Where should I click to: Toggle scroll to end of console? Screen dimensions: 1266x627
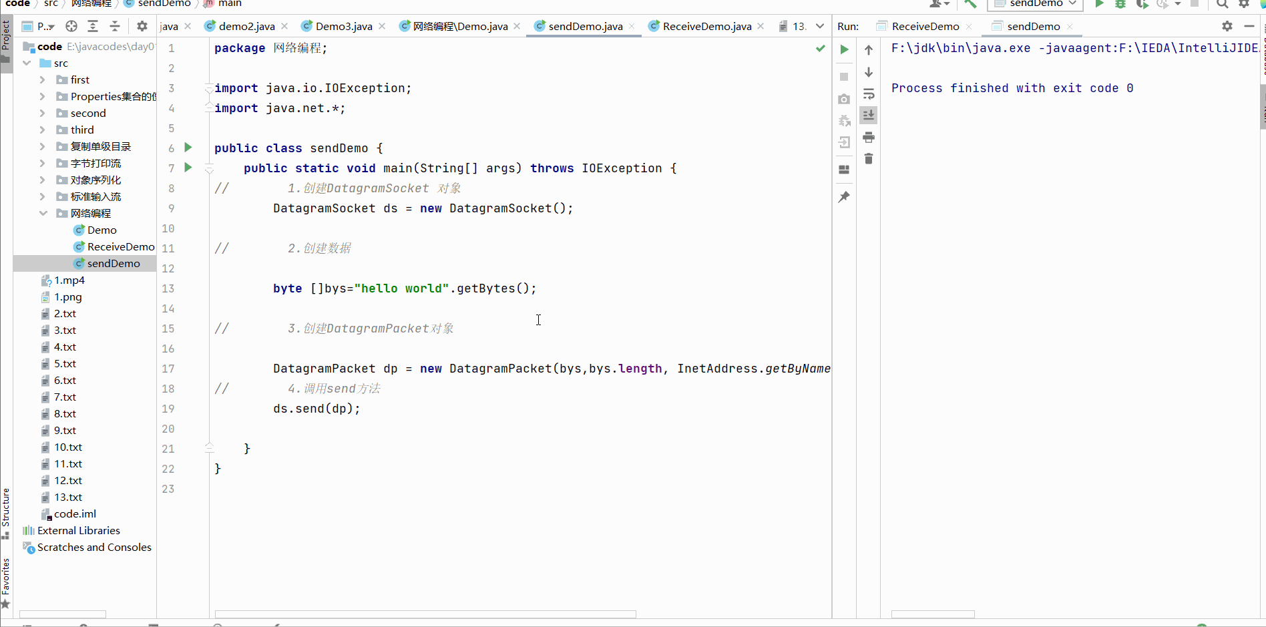click(869, 115)
